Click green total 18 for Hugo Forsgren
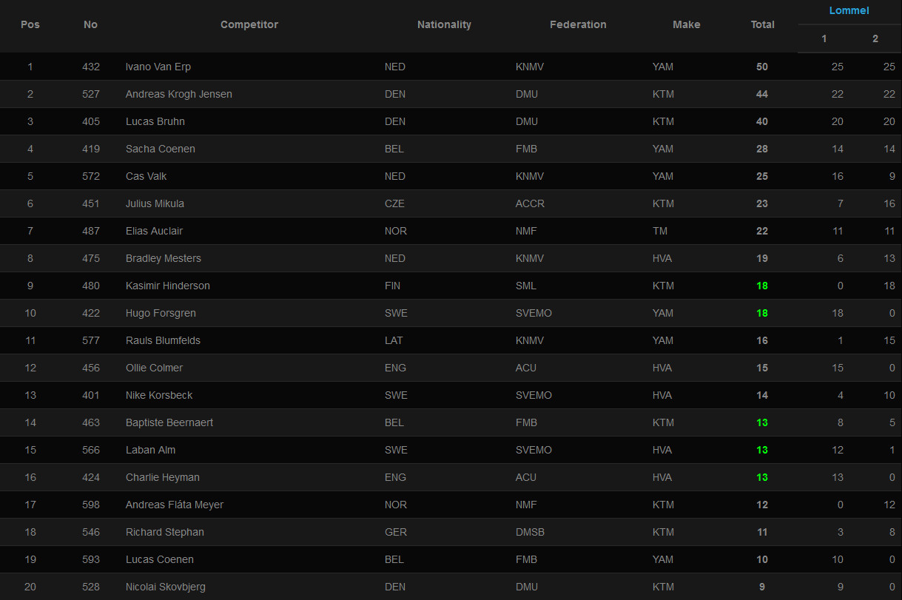This screenshot has width=902, height=600. tap(762, 313)
